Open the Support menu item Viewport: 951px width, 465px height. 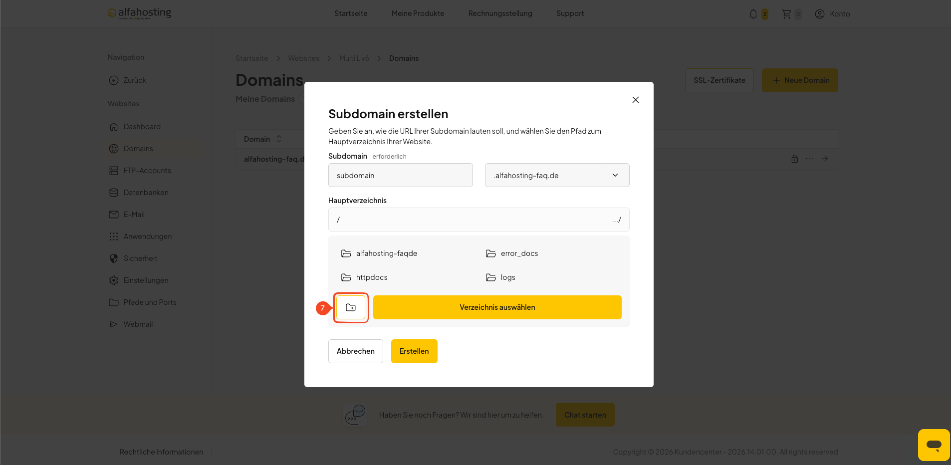(x=570, y=13)
